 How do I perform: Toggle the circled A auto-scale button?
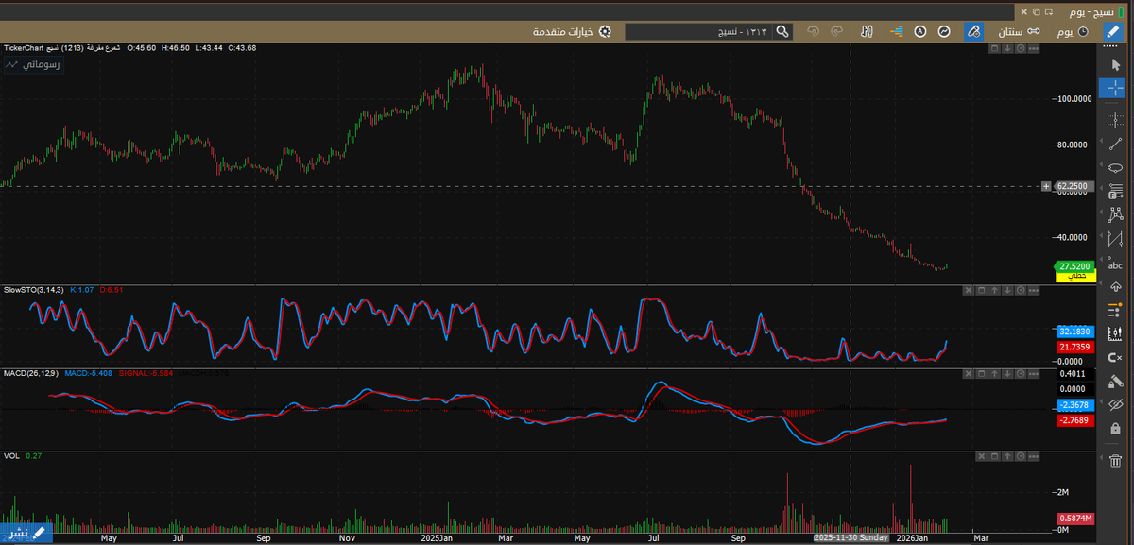[x=920, y=31]
